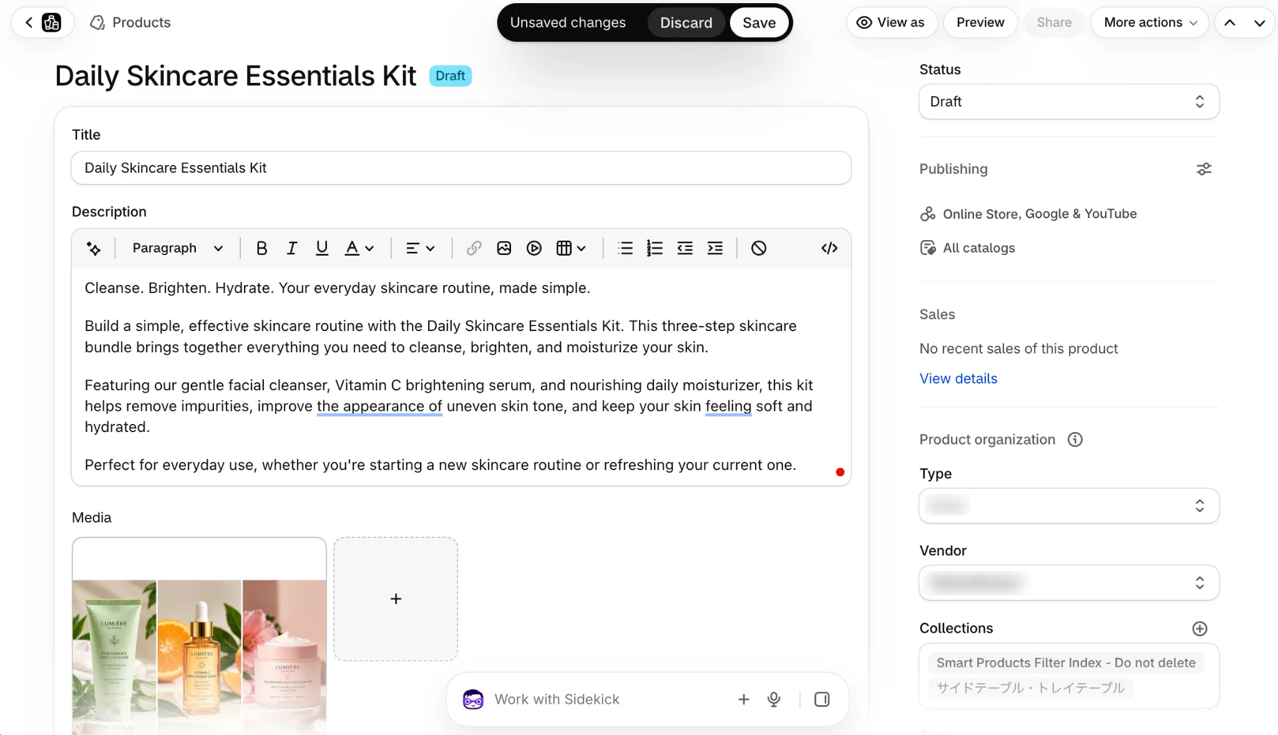Toggle bold formatting

coord(261,248)
